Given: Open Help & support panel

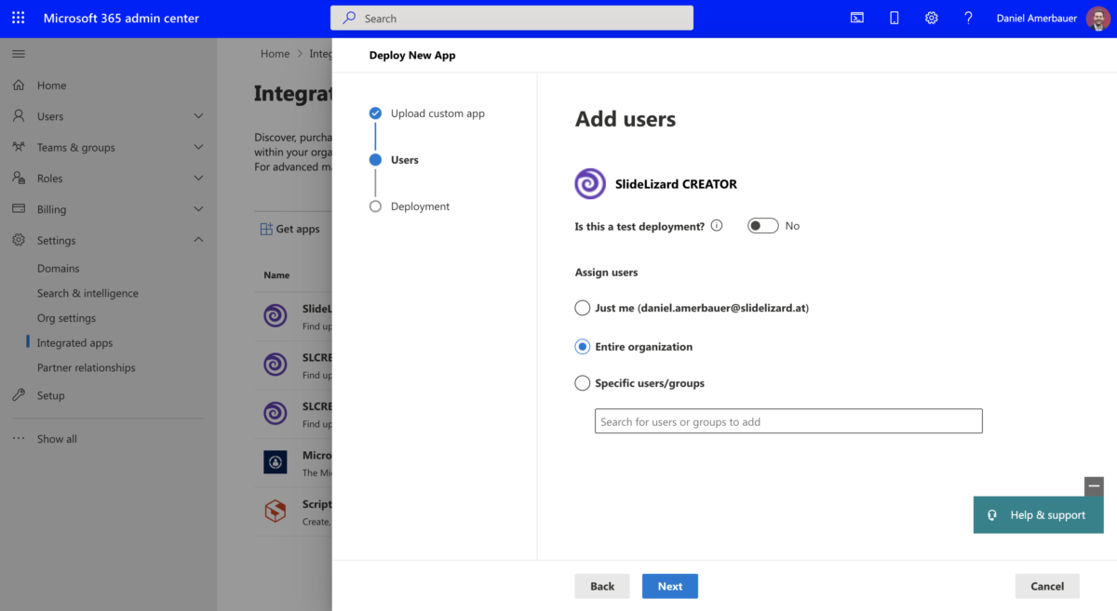Looking at the screenshot, I should pyautogui.click(x=1038, y=514).
